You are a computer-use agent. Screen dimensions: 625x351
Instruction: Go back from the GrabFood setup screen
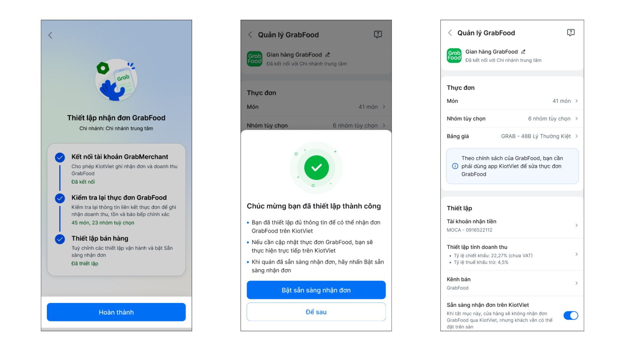(x=50, y=35)
